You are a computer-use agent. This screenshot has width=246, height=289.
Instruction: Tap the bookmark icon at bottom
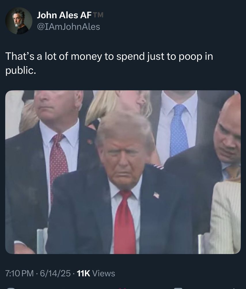178,288
